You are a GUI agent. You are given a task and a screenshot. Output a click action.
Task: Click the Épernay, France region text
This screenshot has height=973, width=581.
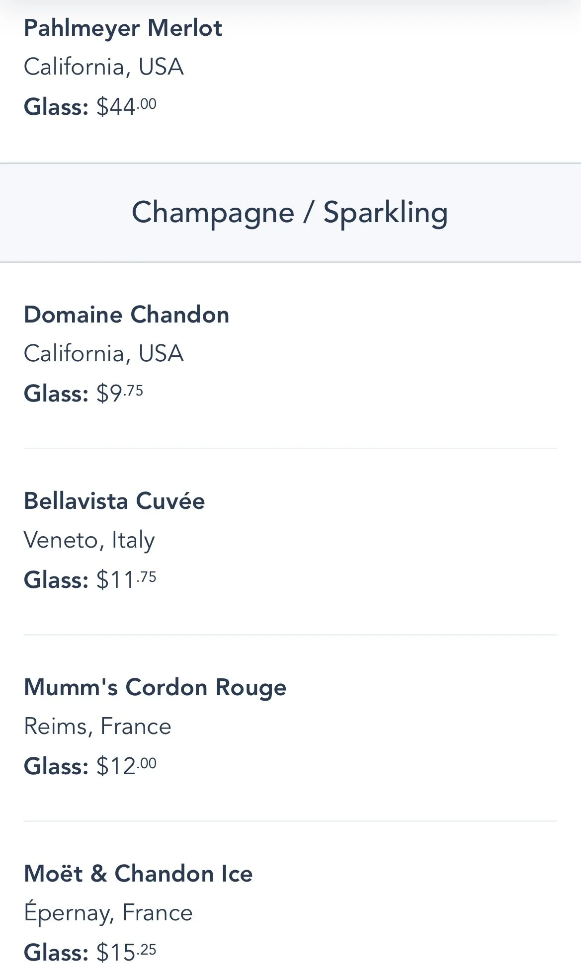click(x=108, y=913)
